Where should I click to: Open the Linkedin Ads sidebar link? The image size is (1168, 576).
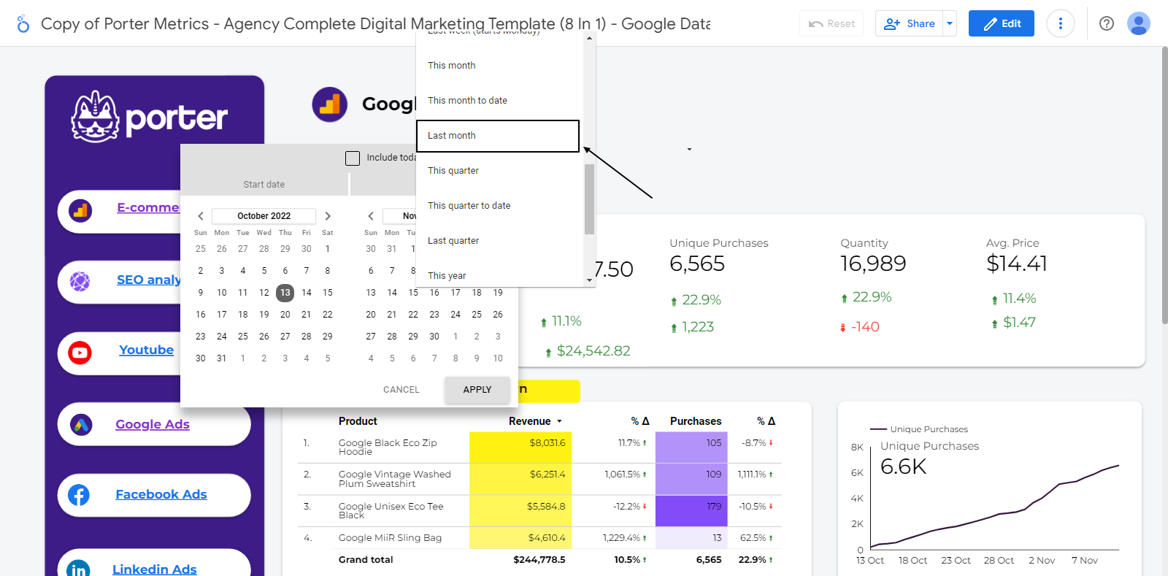155,569
